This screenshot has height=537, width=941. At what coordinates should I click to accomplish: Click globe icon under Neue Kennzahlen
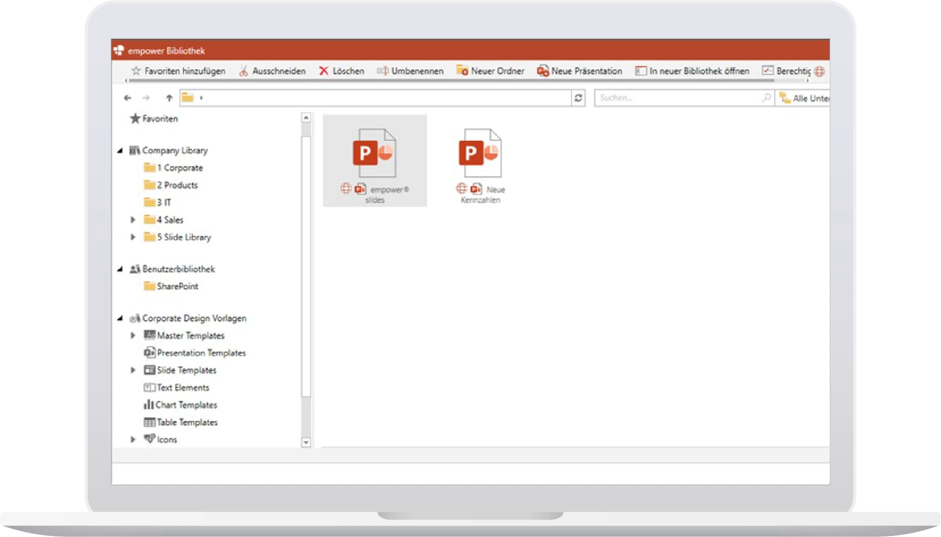tap(462, 188)
